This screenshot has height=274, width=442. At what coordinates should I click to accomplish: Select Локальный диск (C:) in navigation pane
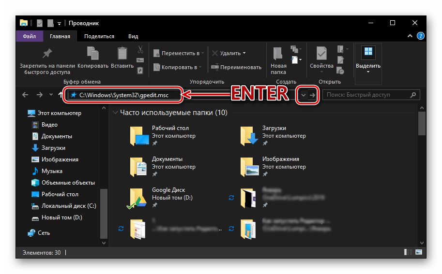pos(69,206)
